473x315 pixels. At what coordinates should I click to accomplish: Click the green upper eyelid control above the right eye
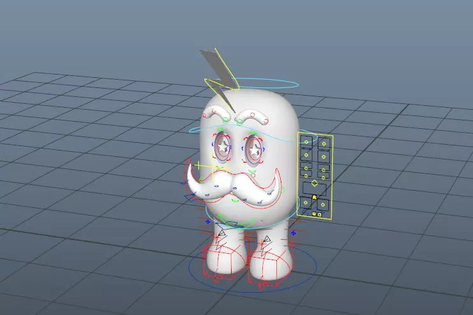click(253, 132)
